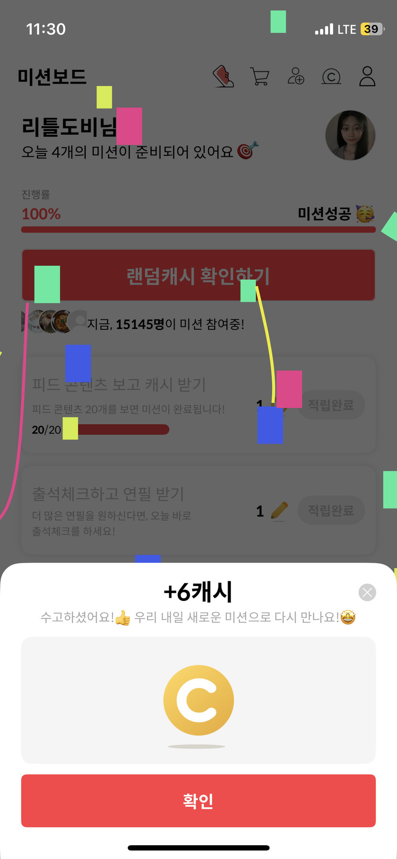Tap 적립완료 on attendance check mission
397x859 pixels.
point(331,511)
